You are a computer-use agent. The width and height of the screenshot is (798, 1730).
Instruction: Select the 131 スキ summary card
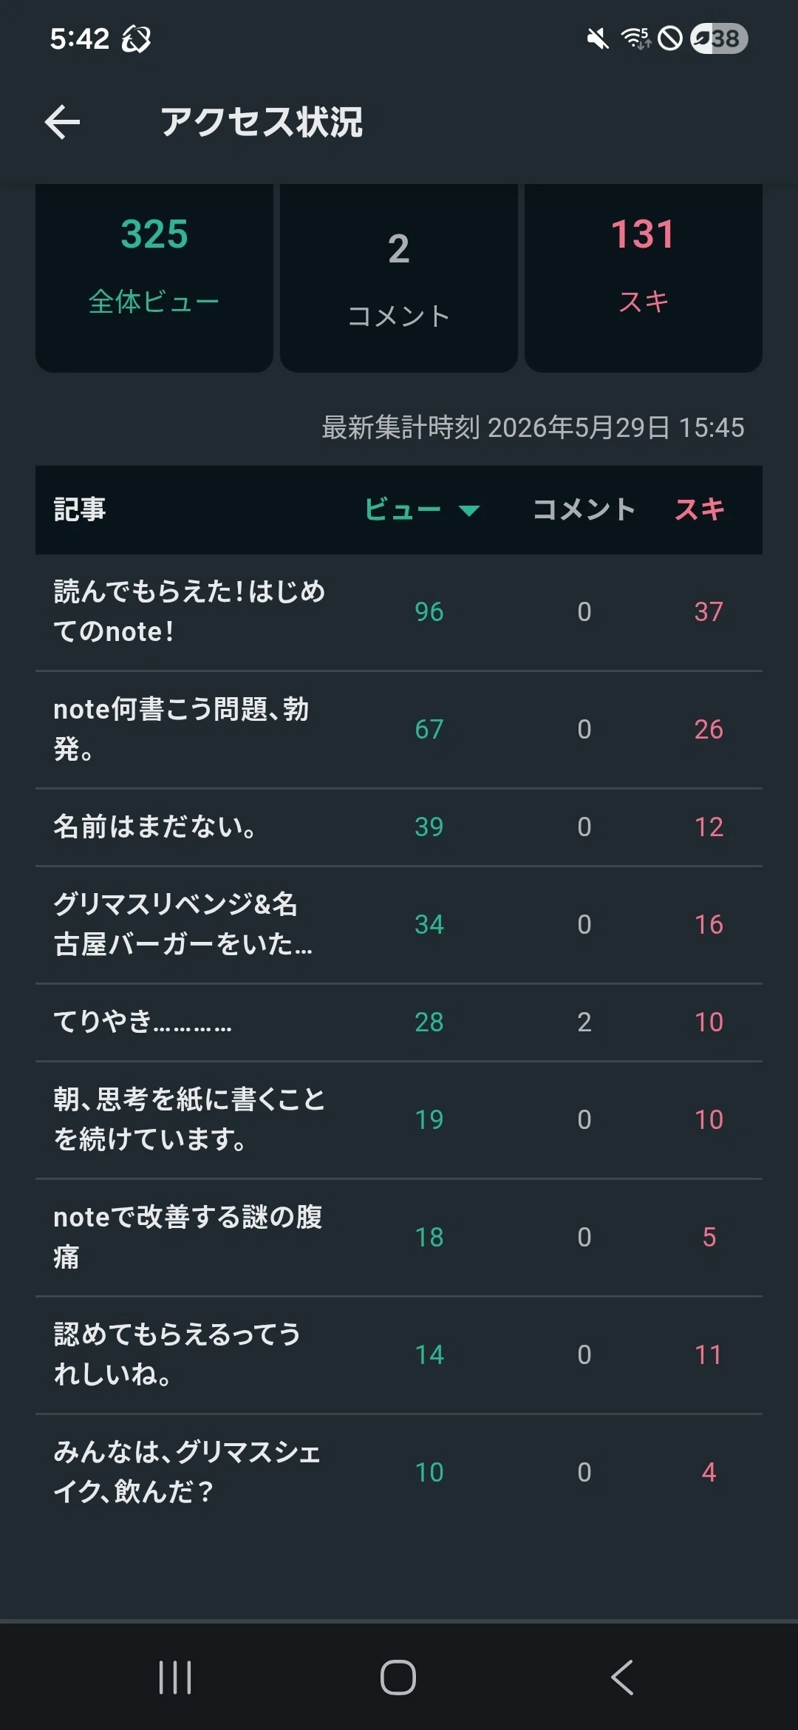pyautogui.click(x=644, y=278)
